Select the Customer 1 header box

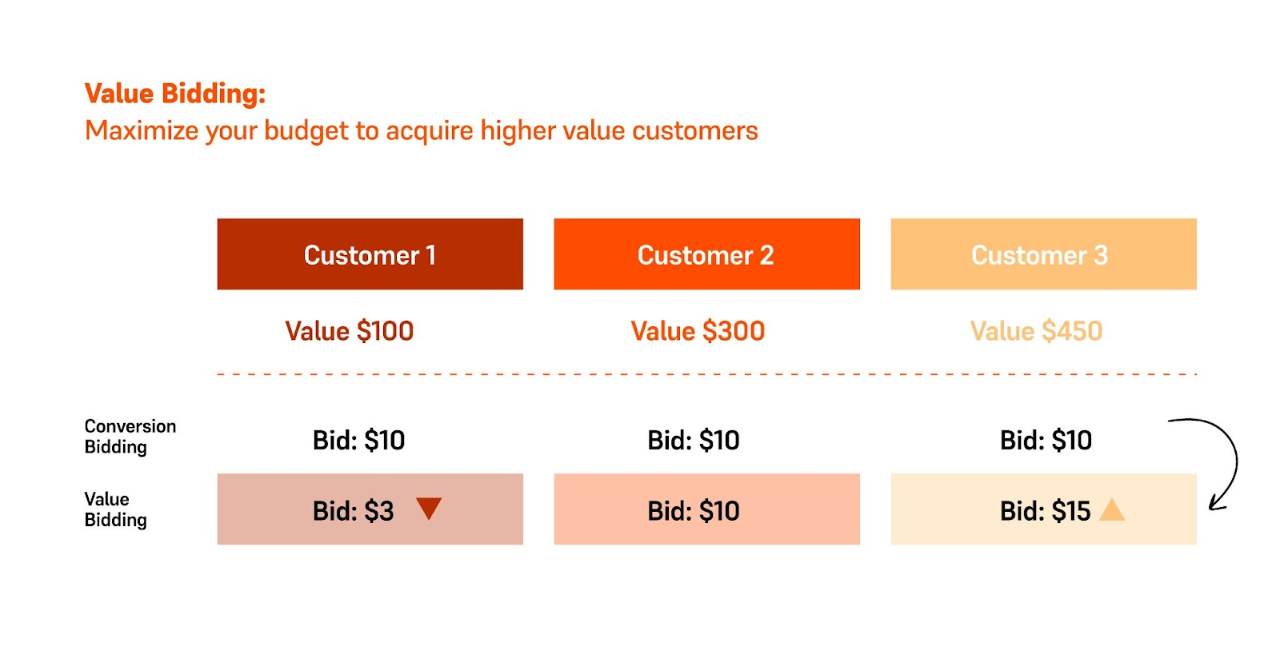(x=370, y=254)
